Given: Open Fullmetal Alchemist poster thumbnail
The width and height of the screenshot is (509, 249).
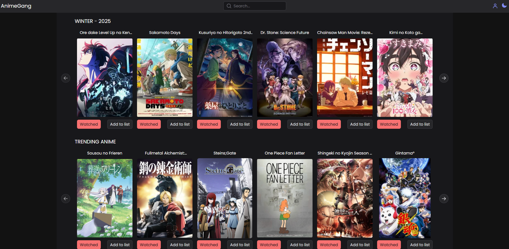Looking at the screenshot, I should click(x=165, y=198).
